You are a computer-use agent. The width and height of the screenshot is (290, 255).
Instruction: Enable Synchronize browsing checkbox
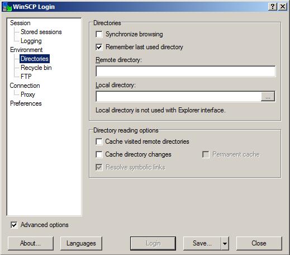click(x=99, y=34)
